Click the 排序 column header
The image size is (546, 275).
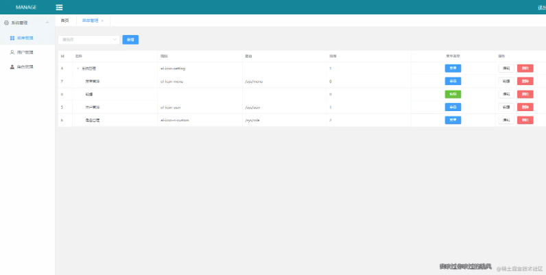click(x=333, y=56)
